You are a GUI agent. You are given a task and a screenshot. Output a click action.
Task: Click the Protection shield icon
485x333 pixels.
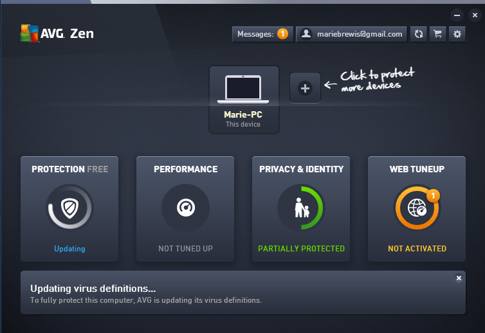click(69, 208)
